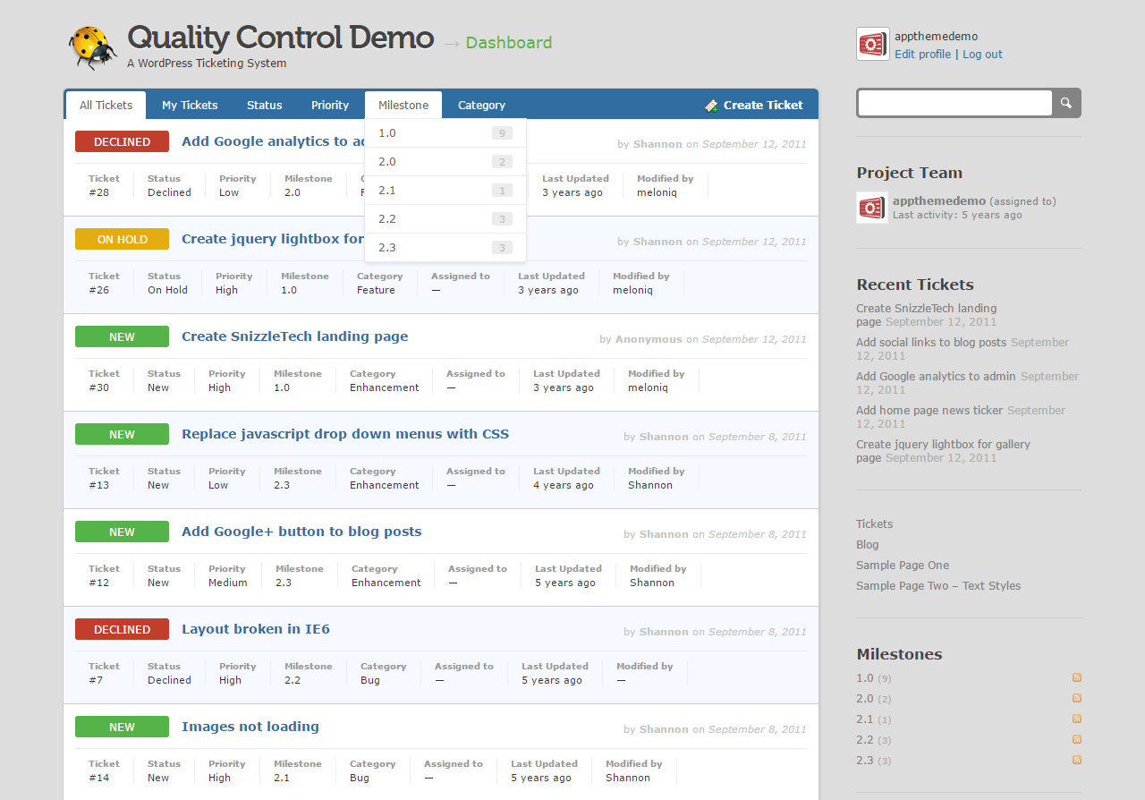Click Project Team member avatar
Screen dimensions: 1145x800
(x=872, y=208)
